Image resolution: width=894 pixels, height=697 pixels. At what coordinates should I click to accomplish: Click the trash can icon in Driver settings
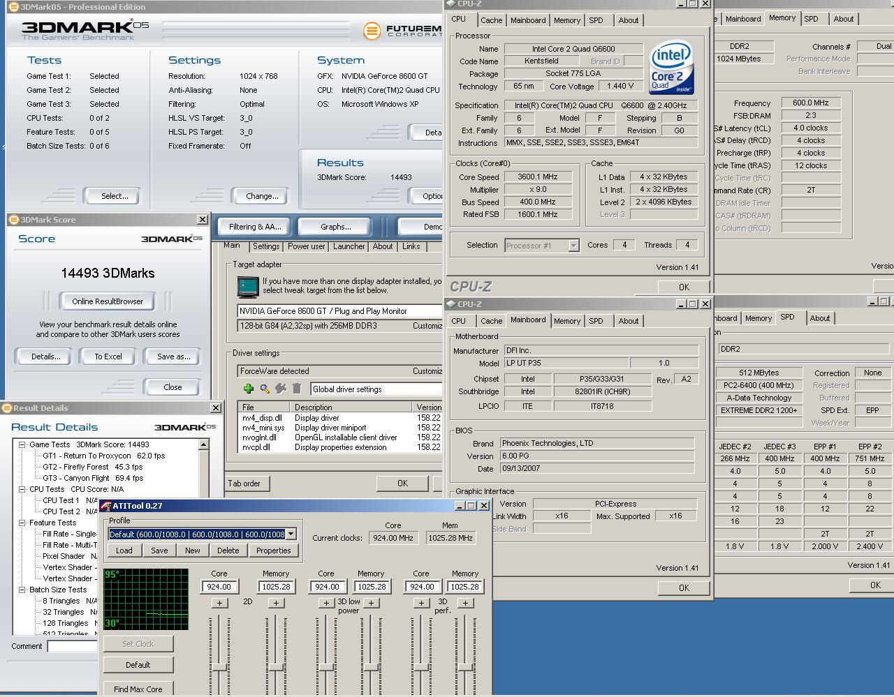coord(297,389)
